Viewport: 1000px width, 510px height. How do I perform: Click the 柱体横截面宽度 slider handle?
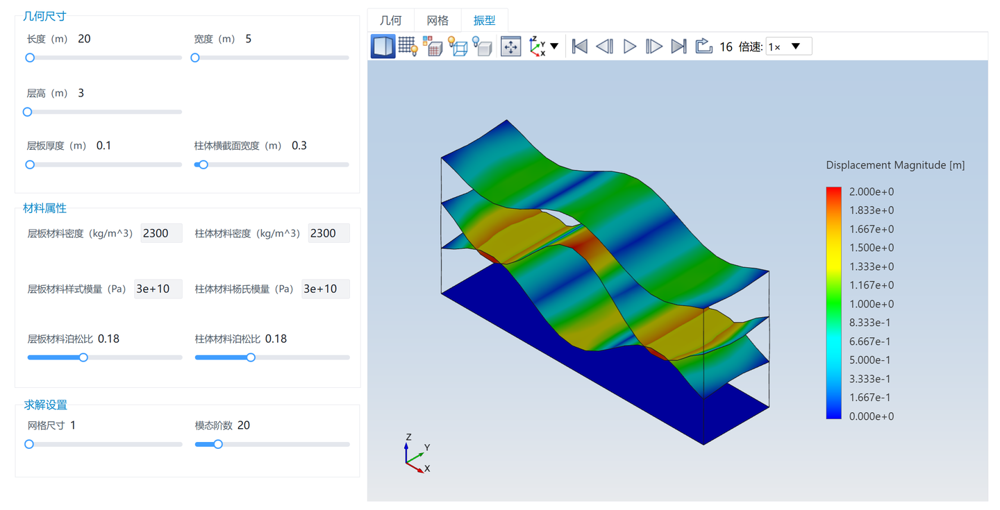coord(203,165)
